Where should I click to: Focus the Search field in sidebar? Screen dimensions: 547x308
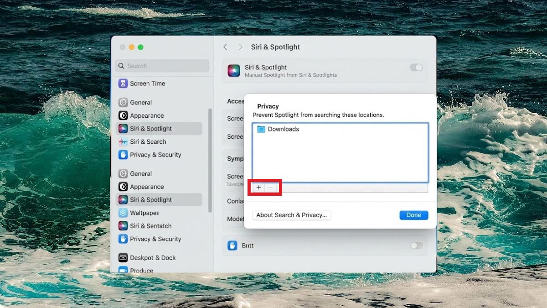coord(162,66)
